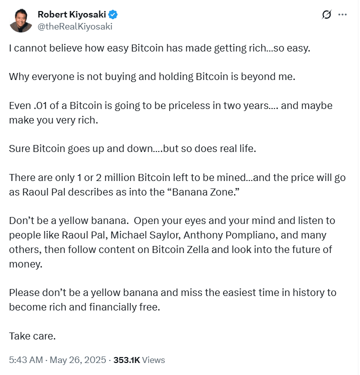Click the blue verified badge

(x=113, y=14)
